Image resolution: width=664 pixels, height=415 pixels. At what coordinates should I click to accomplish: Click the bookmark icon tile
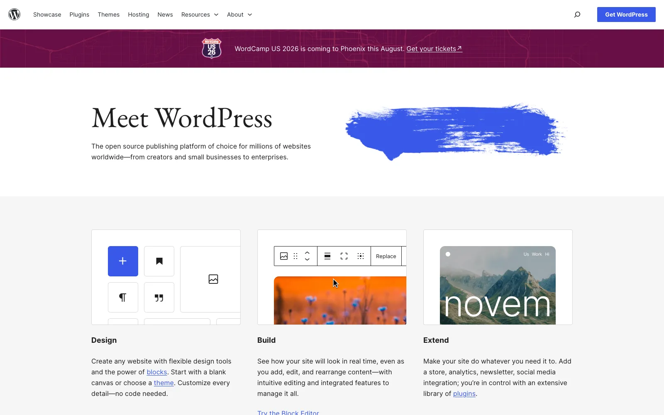159,261
